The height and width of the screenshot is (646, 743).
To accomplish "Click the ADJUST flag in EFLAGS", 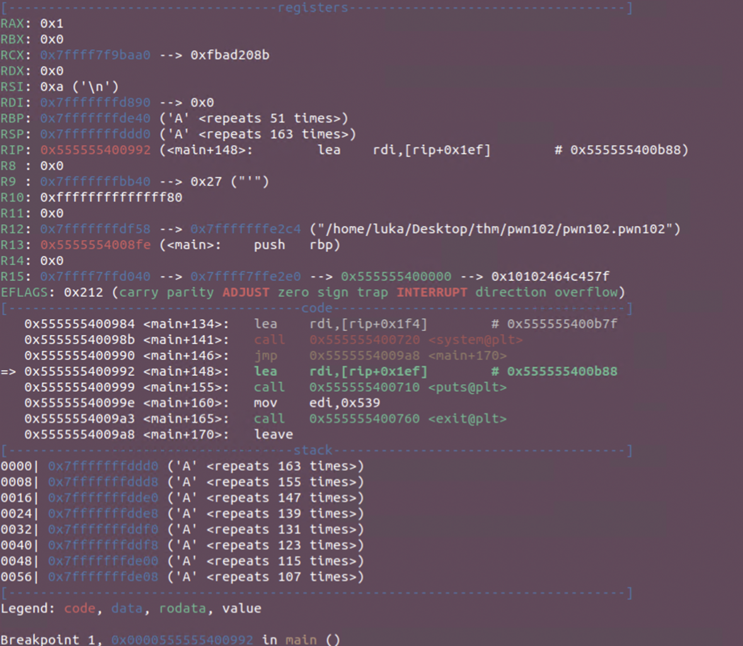I will [x=245, y=292].
